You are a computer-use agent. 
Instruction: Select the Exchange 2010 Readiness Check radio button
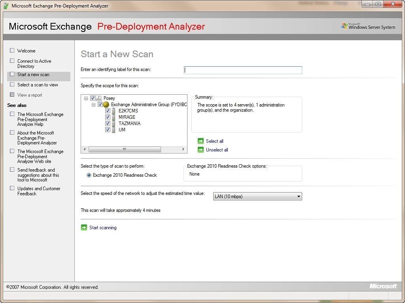click(x=89, y=175)
